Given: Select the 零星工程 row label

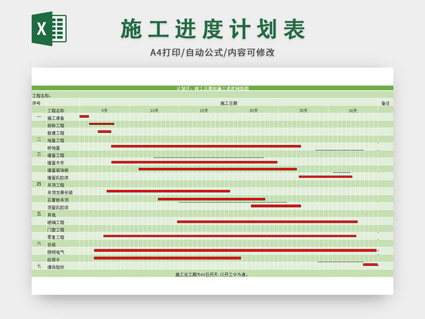Looking at the screenshot, I should (56, 237).
